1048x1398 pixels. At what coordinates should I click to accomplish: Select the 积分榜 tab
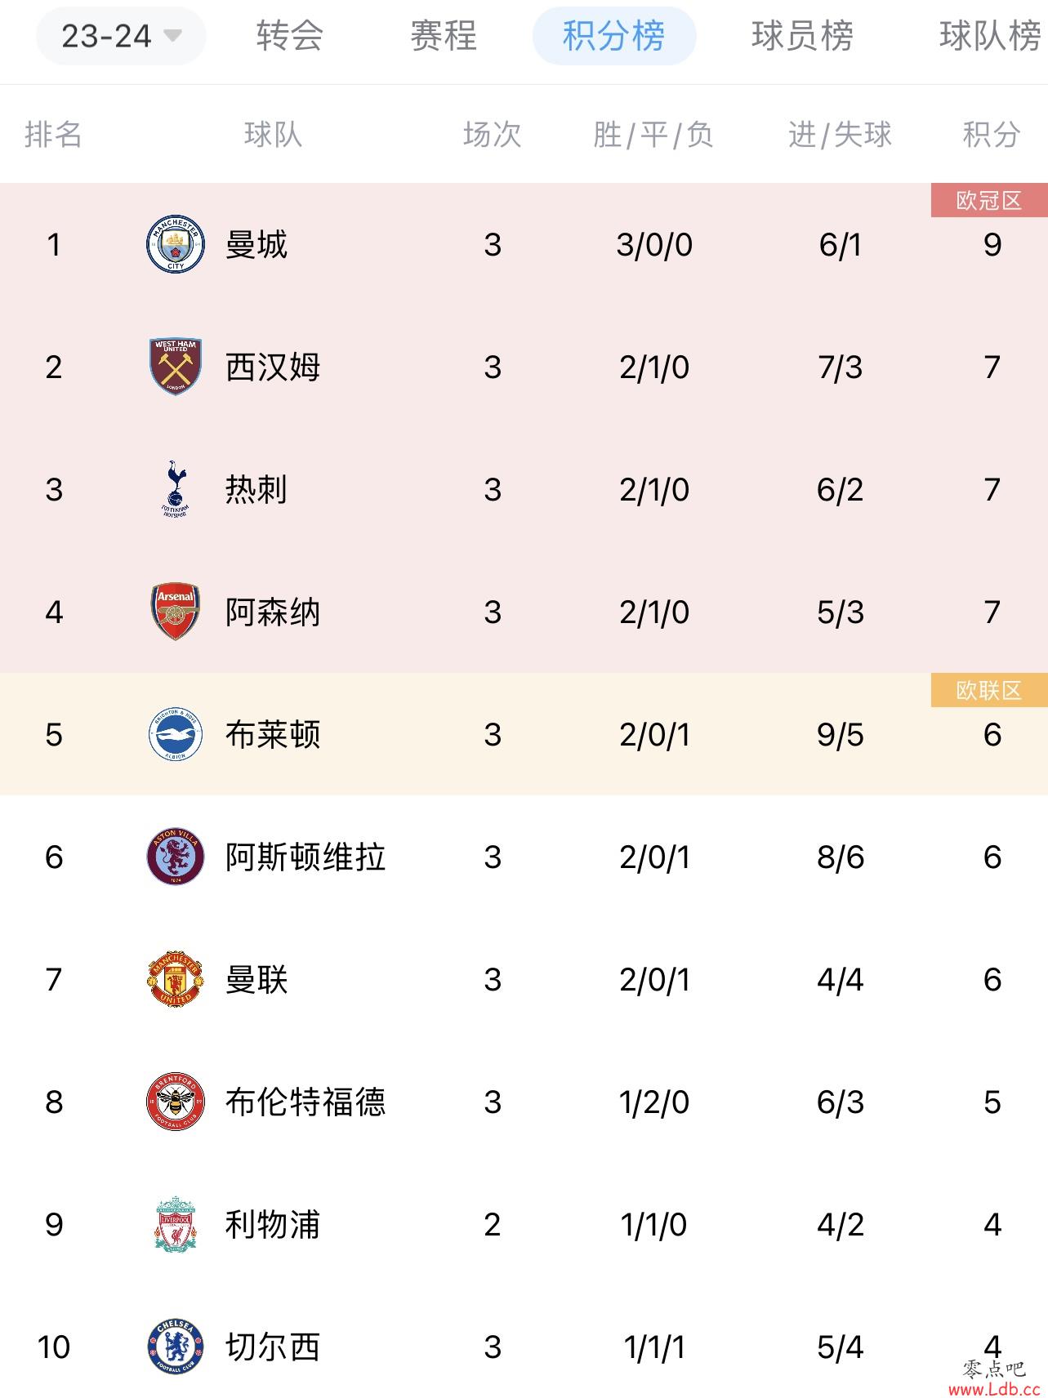[x=614, y=36]
